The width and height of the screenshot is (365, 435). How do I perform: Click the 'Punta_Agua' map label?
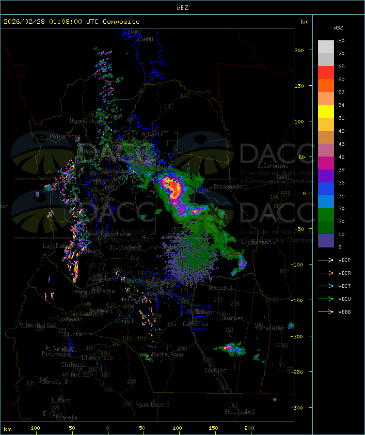(x=167, y=354)
